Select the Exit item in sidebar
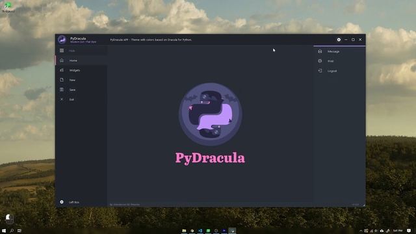 coord(81,99)
